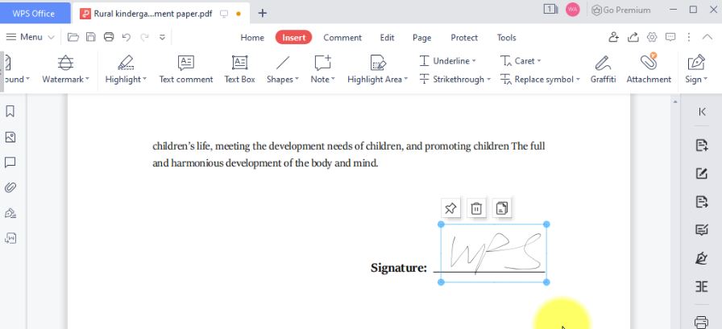Viewport: 722px width, 329px height.
Task: Expand Highlight dropdown arrow
Action: [144, 79]
